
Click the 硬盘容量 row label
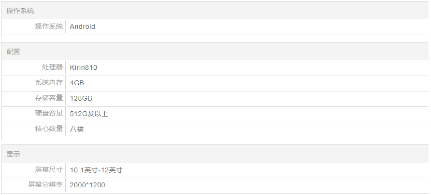(x=49, y=114)
